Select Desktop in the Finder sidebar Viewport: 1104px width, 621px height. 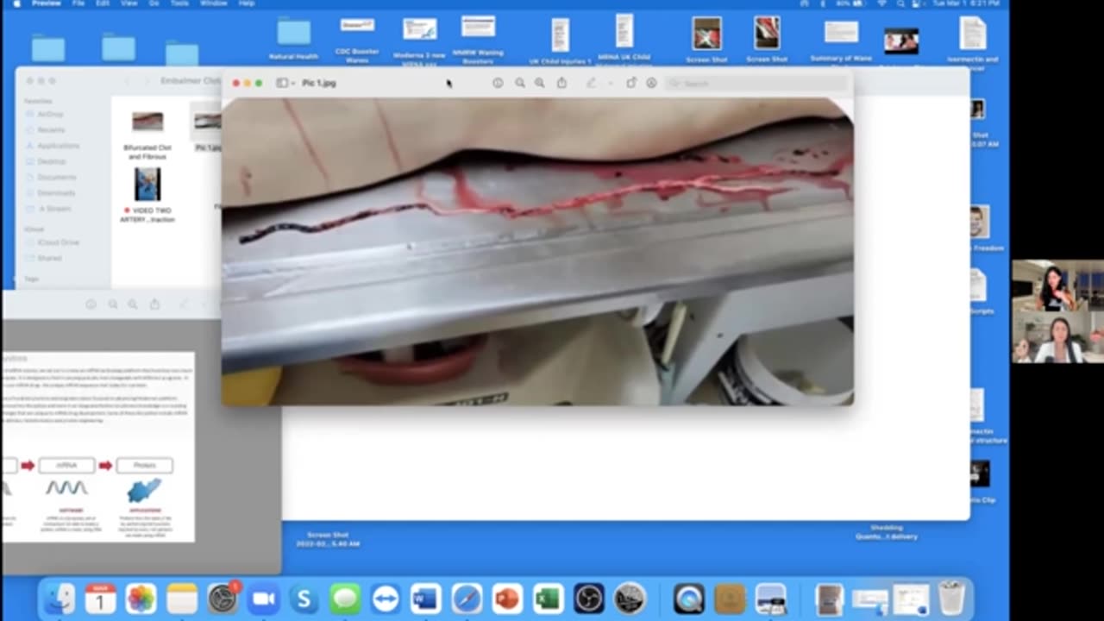pyautogui.click(x=51, y=161)
